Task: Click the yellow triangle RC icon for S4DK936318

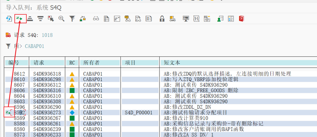Action: (x=72, y=74)
